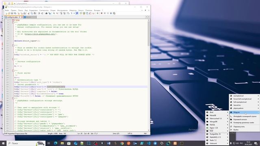Open the Поиск menu in Notepad++
The width and height of the screenshot is (260, 146).
[x=20, y=11]
